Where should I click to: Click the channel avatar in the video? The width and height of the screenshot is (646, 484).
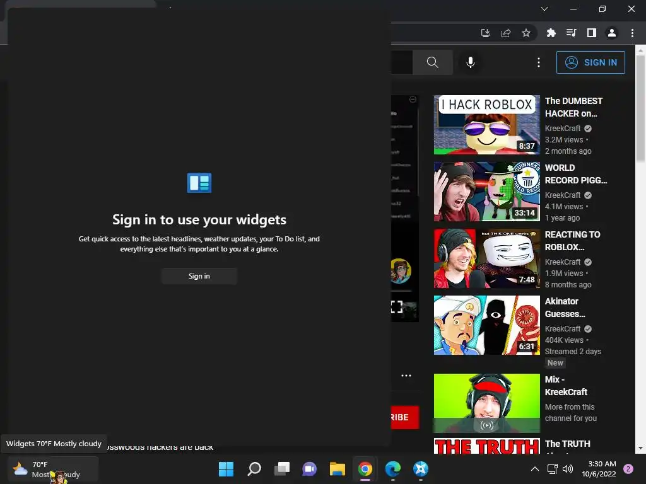pyautogui.click(x=401, y=271)
